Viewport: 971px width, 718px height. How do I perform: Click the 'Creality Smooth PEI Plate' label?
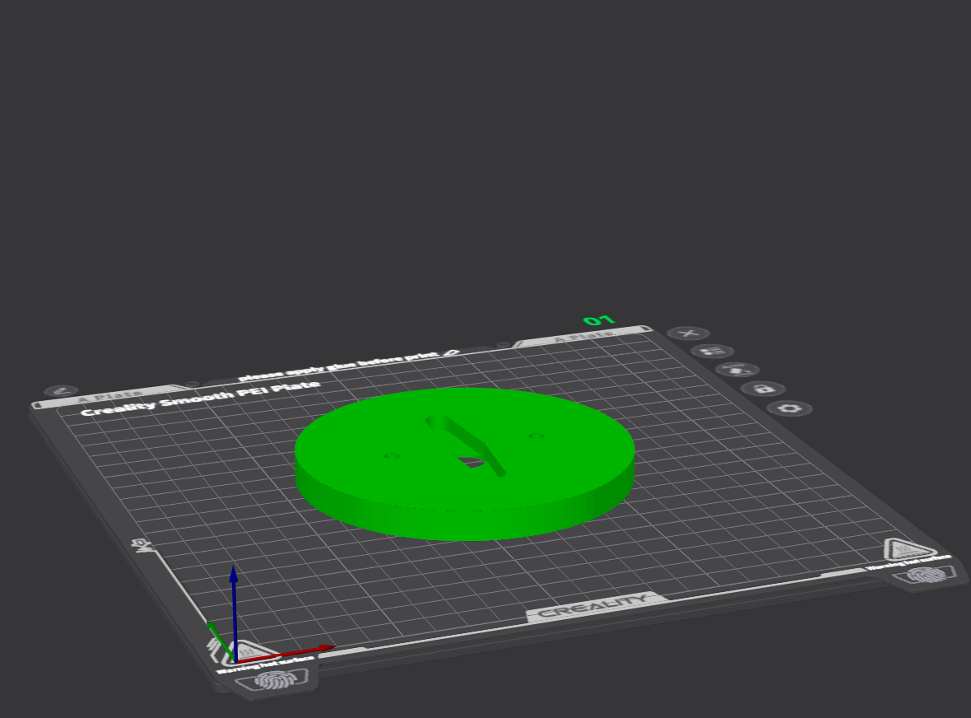click(x=201, y=399)
